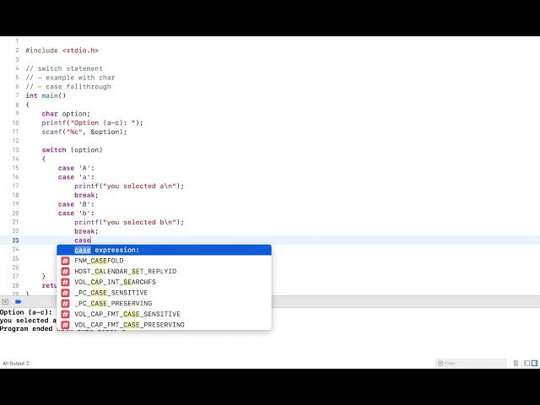Click the case 'B': line
The height and width of the screenshot is (405, 540).
coord(76,204)
